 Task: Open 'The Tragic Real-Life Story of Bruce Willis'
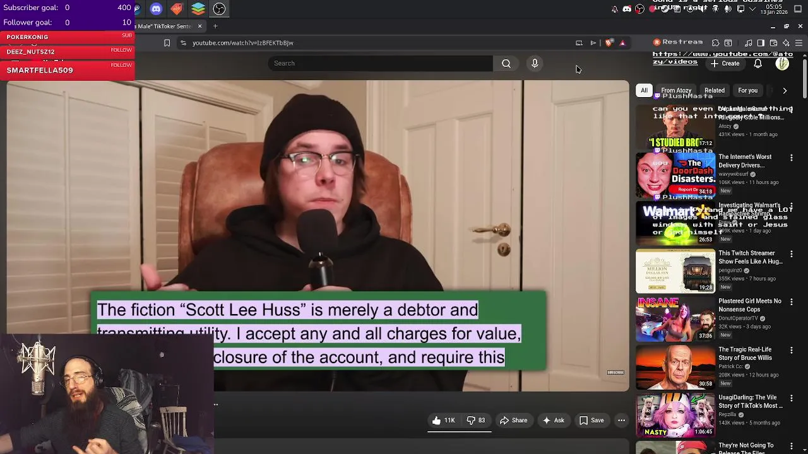tap(745, 353)
